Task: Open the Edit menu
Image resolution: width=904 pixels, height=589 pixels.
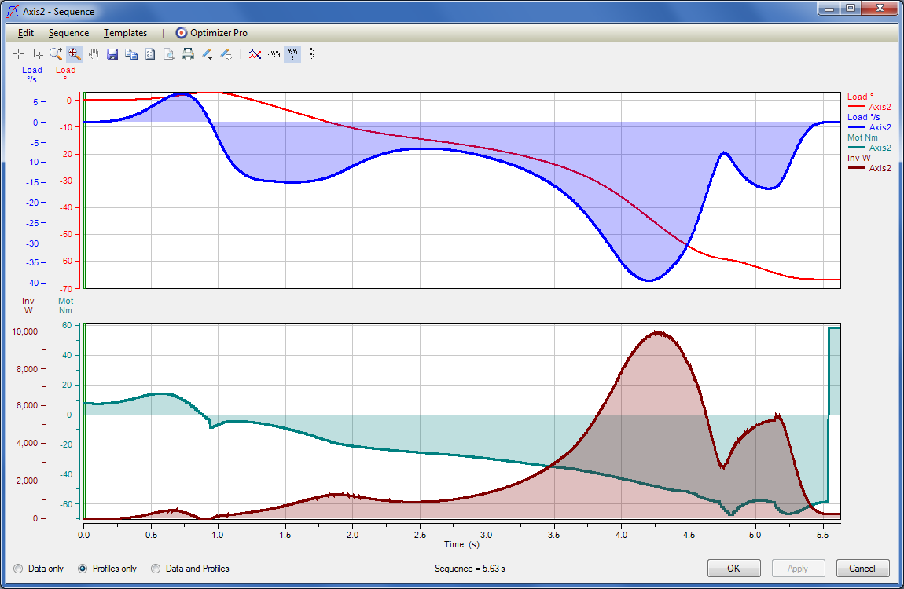Action: pyautogui.click(x=26, y=33)
